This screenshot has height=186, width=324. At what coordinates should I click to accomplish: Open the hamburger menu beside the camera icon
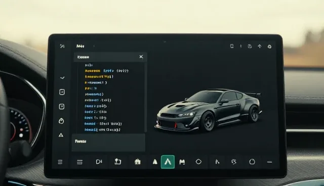point(80,162)
